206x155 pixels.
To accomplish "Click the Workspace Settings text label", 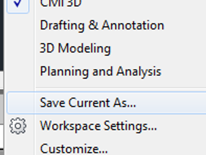I will click(x=98, y=126).
